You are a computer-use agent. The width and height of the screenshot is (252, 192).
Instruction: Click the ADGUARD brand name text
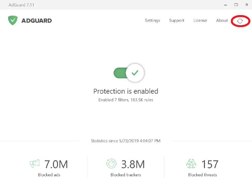click(x=37, y=21)
